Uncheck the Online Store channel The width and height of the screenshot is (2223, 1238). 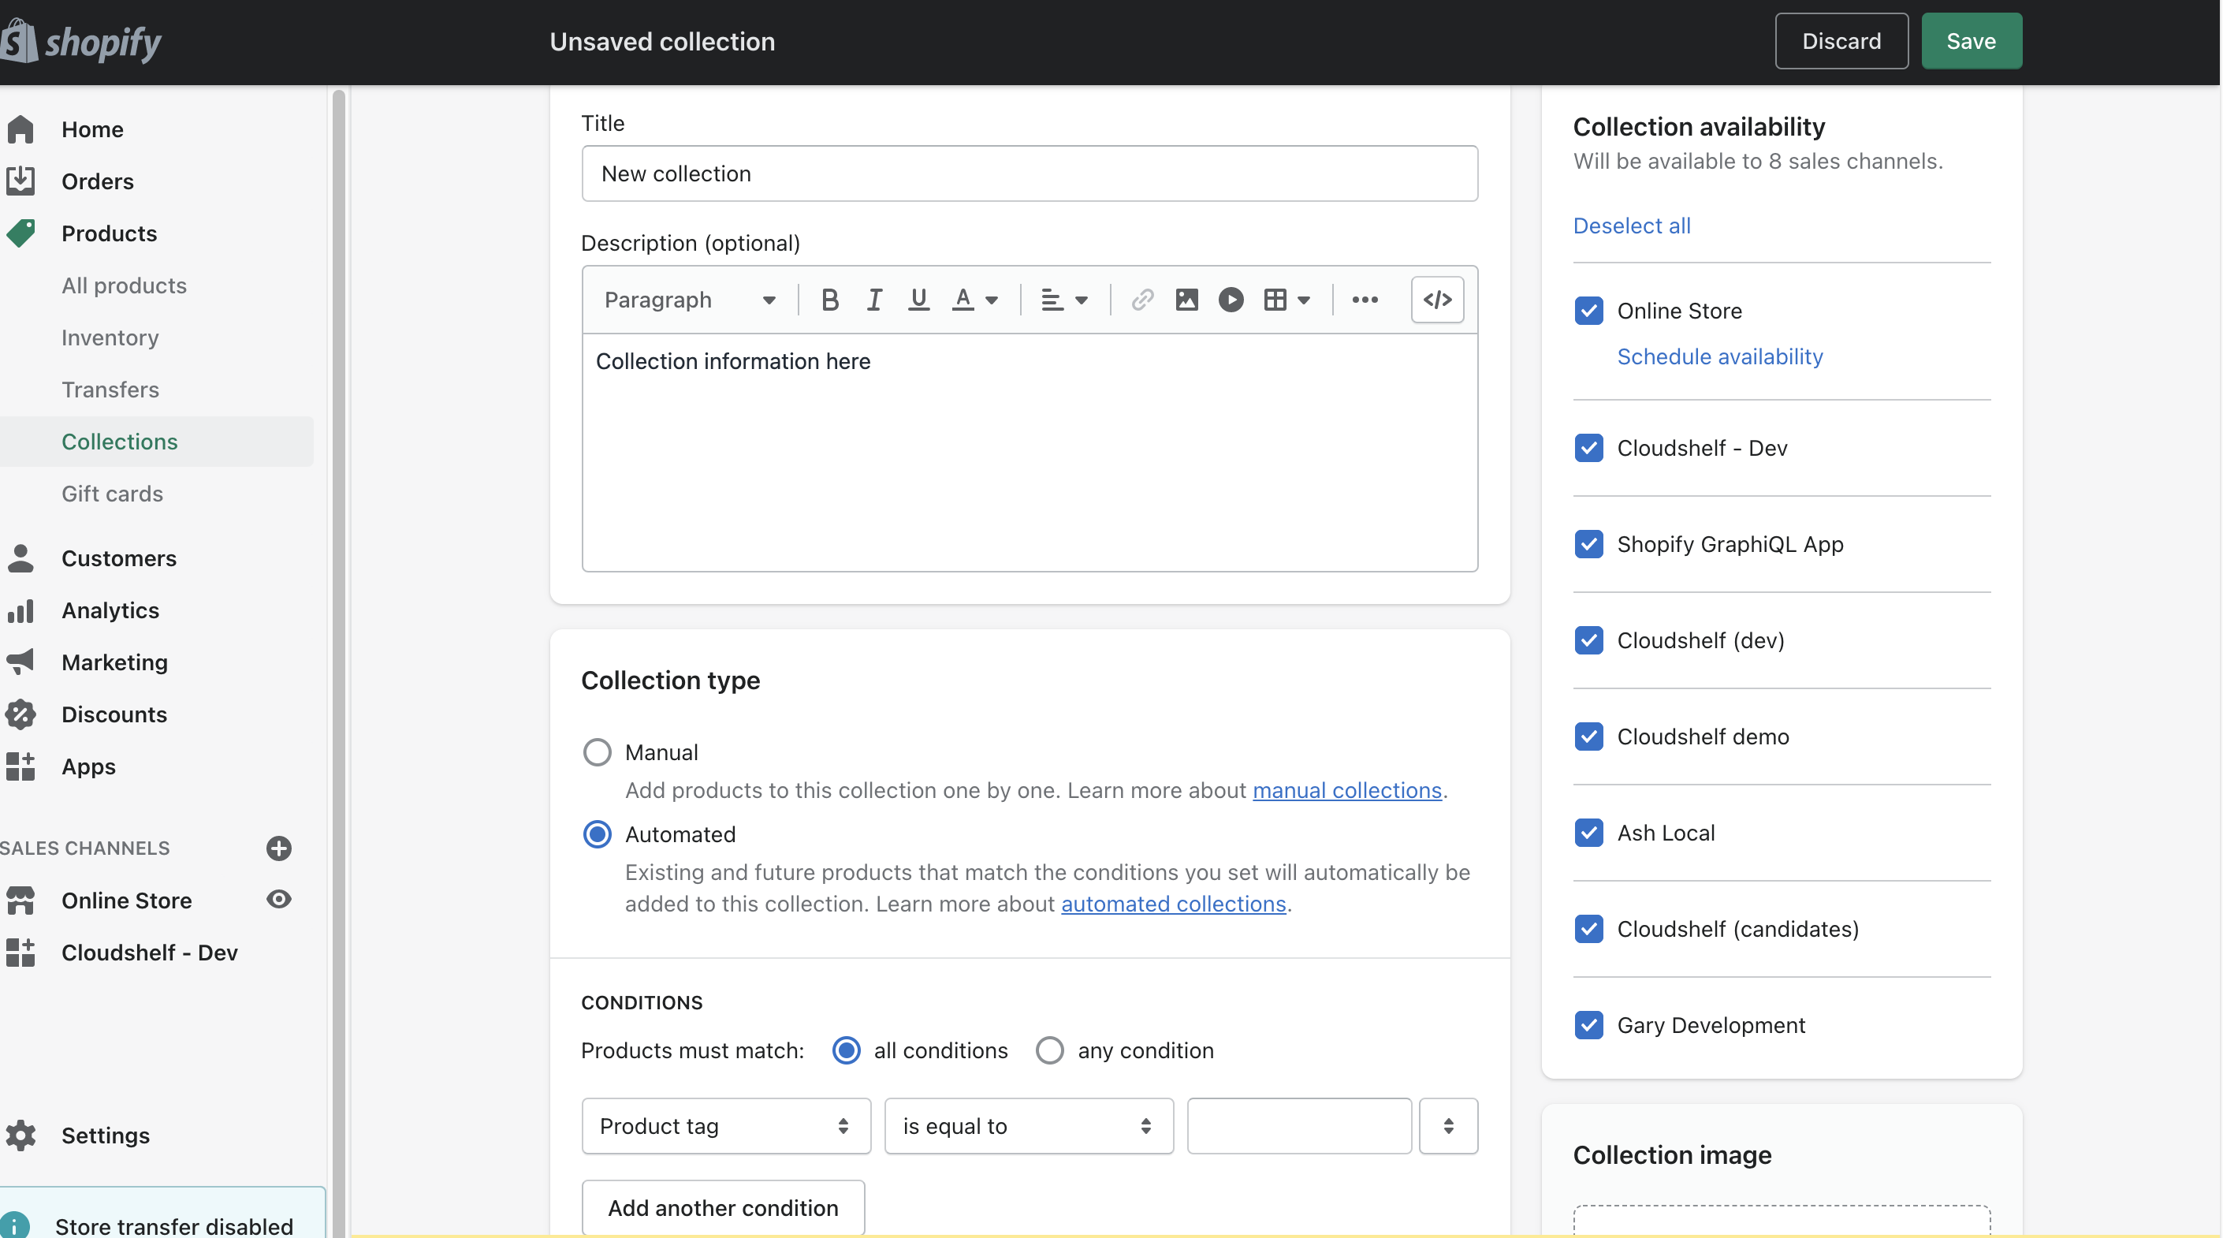point(1588,311)
